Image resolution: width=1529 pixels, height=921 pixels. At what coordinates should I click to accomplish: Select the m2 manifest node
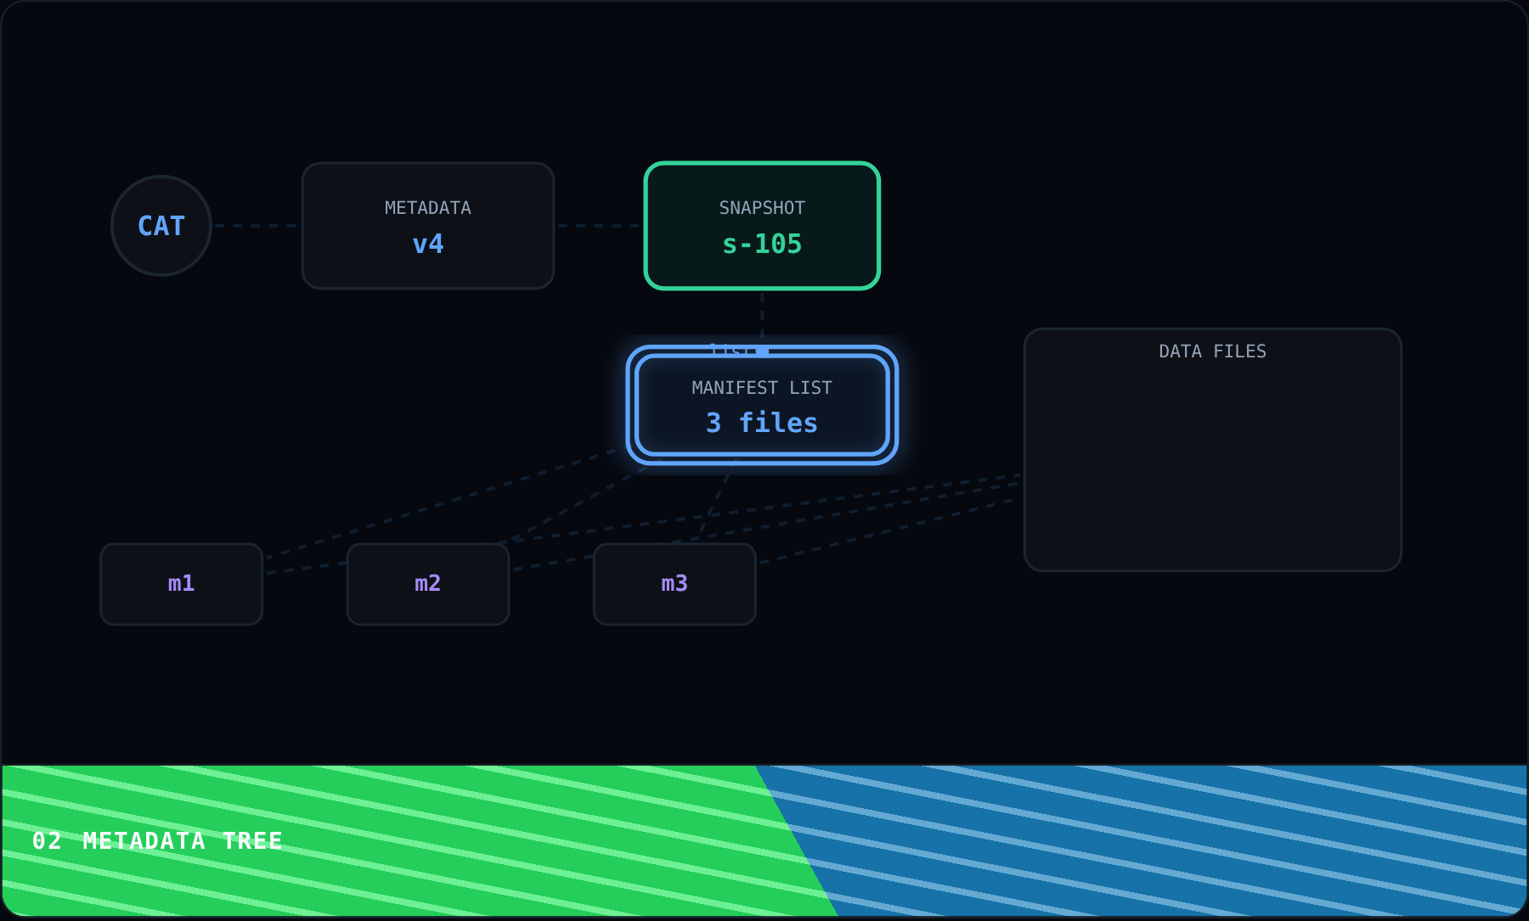[428, 584]
